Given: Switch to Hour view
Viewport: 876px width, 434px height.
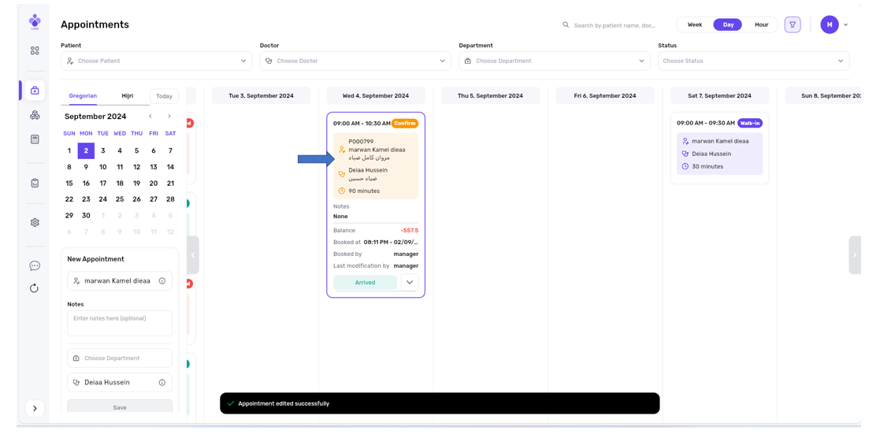Looking at the screenshot, I should [x=761, y=25].
